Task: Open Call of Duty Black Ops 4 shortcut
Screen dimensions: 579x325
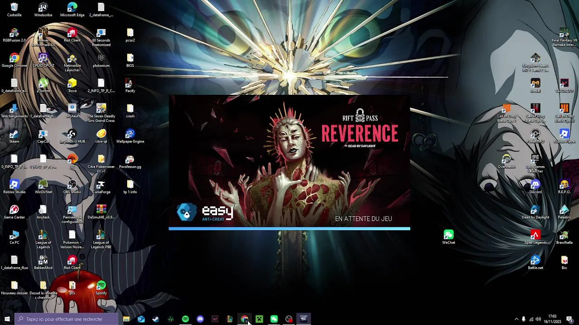Action: tap(507, 113)
